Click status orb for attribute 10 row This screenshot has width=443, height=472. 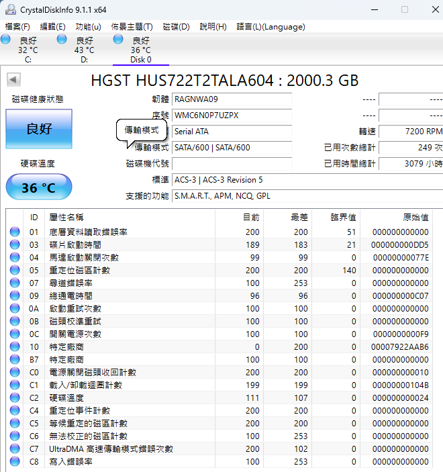[15, 346]
